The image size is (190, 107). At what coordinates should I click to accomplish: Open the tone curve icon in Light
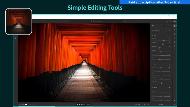click(169, 35)
